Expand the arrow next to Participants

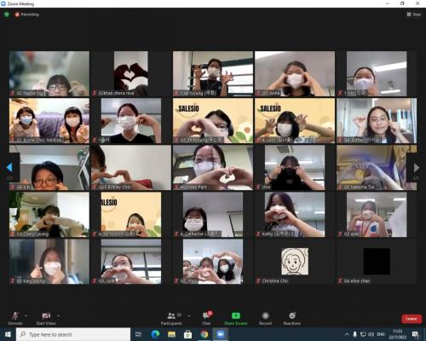pos(189,315)
